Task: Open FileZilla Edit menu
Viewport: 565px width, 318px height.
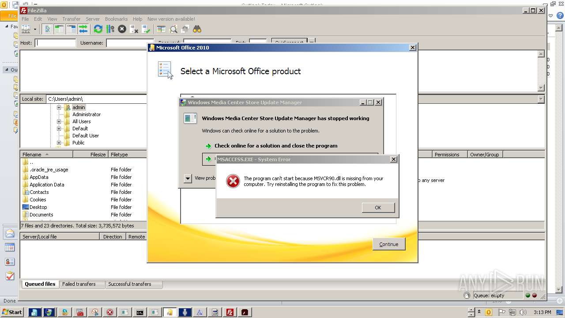Action: (x=38, y=19)
